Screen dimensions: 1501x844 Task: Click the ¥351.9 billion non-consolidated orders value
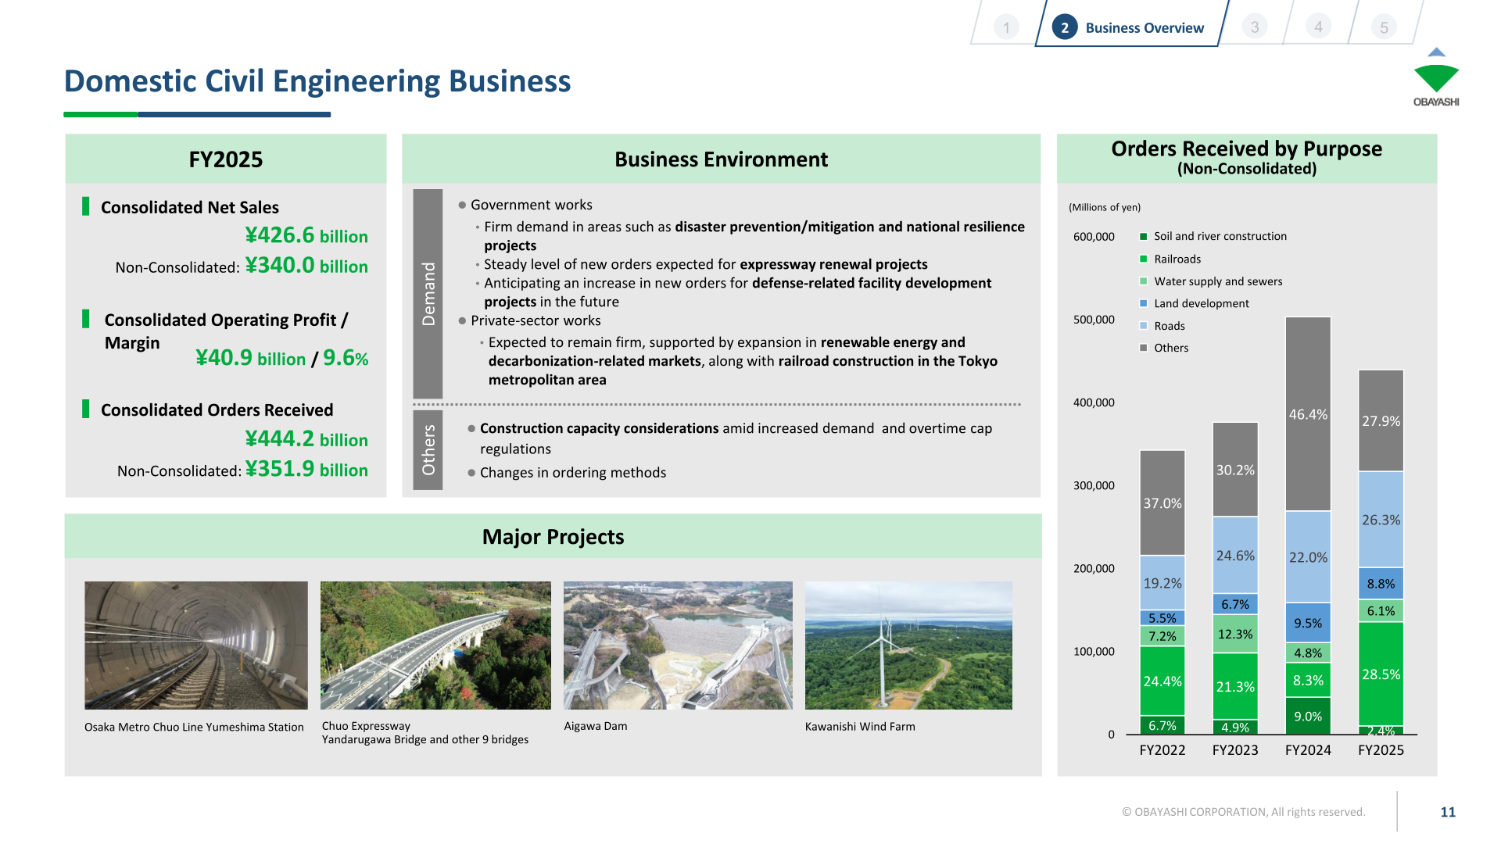306,469
